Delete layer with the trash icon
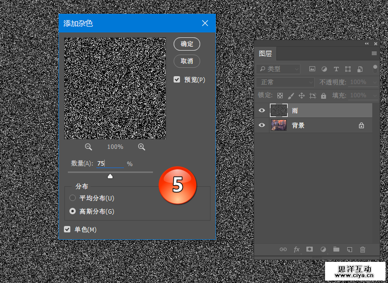 [x=363, y=250]
